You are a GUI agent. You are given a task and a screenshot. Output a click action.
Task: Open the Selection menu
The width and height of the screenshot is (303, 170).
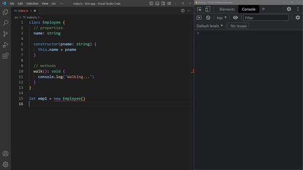click(x=32, y=3)
